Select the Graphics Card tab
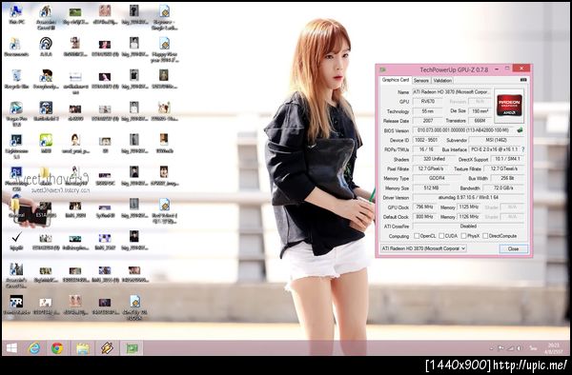Viewport: 572px width, 375px height. (x=396, y=80)
